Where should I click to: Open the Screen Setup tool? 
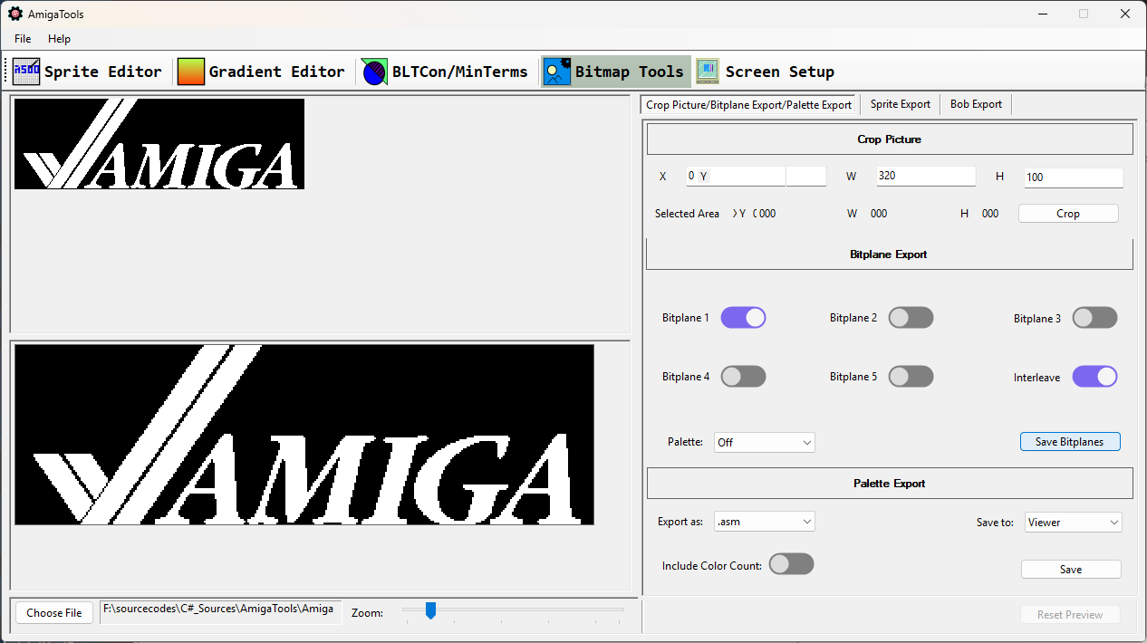[766, 72]
